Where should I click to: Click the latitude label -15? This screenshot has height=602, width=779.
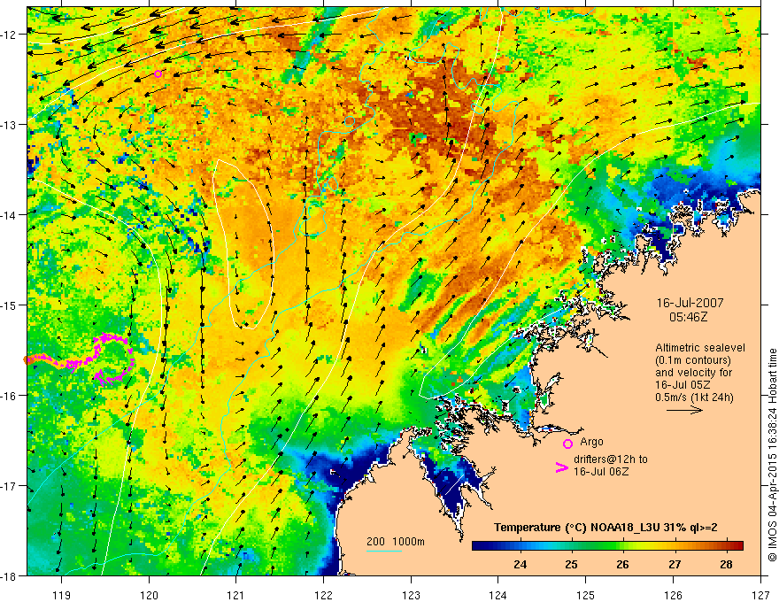(10, 305)
